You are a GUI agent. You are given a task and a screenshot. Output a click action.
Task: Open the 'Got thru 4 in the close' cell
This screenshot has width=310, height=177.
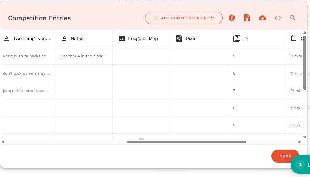[x=84, y=56]
